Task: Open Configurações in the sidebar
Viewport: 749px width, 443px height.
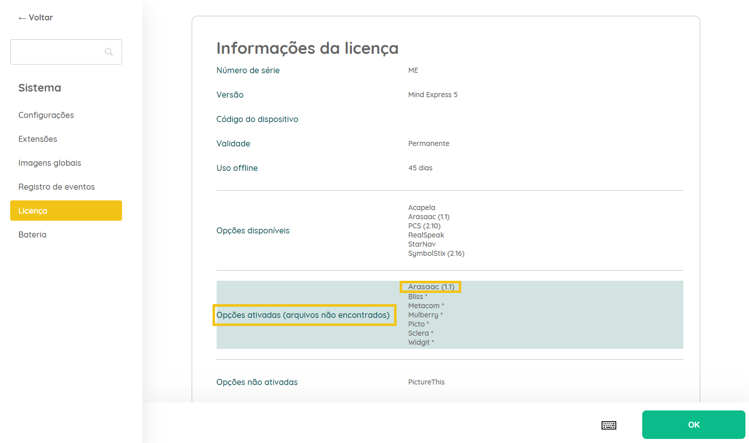Action: 46,115
